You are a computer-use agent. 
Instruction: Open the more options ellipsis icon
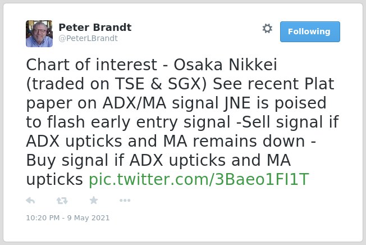(x=125, y=201)
